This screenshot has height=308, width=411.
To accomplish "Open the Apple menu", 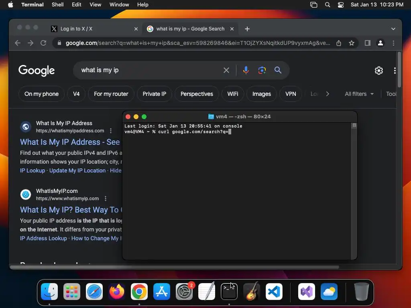I will point(10,5).
